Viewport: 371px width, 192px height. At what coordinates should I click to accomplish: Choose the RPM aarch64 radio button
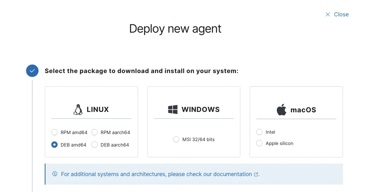(x=94, y=132)
